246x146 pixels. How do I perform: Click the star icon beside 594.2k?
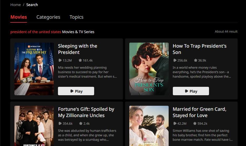(195, 123)
